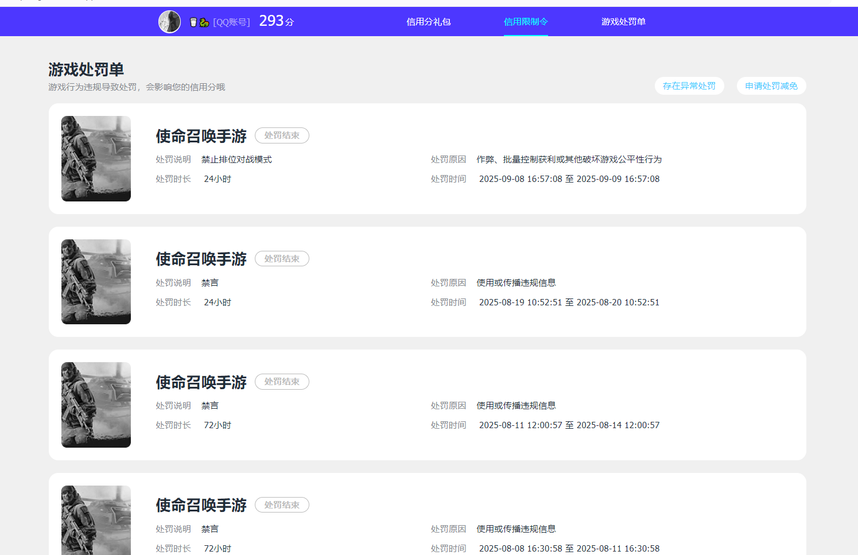This screenshot has width=858, height=555.
Task: Click game thumbnail of the 2025-08-08 penalty
Action: [x=96, y=519]
